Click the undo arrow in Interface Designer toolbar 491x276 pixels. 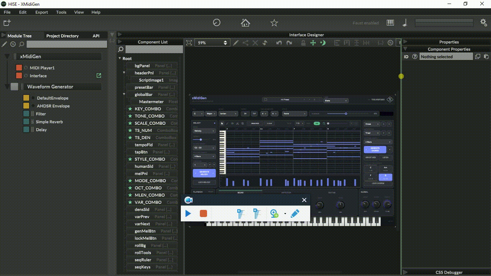[279, 43]
